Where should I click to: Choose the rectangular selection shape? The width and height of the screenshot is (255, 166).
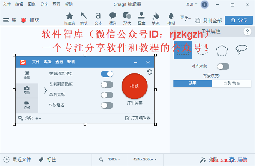point(183,50)
